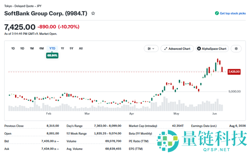The width and height of the screenshot is (247, 154).
Task: Show the 1Y chart range
Action: point(63,48)
